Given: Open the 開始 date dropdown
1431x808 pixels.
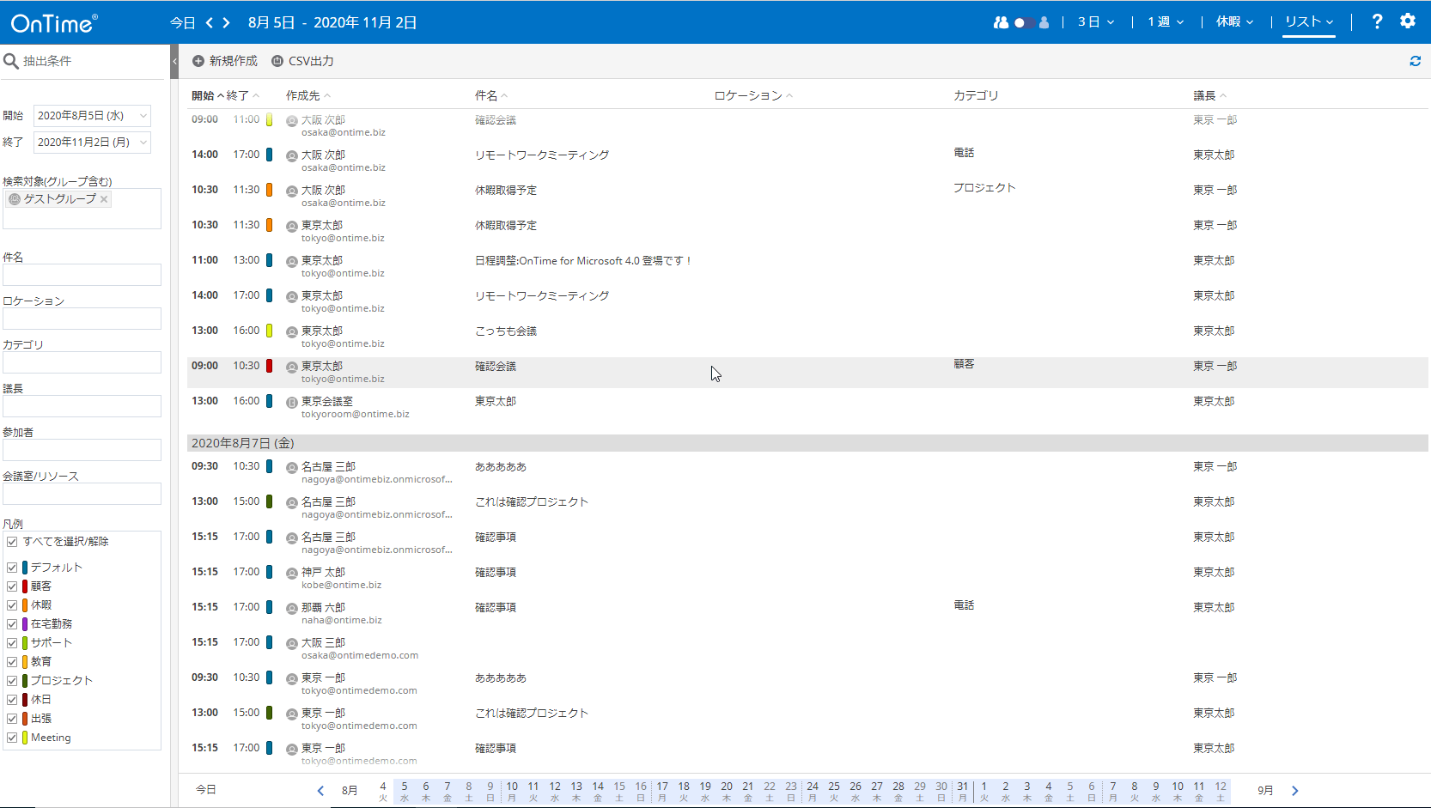Looking at the screenshot, I should click(x=143, y=115).
